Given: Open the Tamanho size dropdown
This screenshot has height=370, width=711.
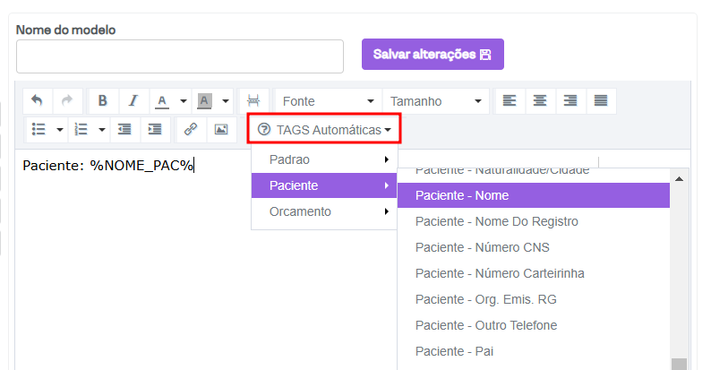Looking at the screenshot, I should pos(436,101).
